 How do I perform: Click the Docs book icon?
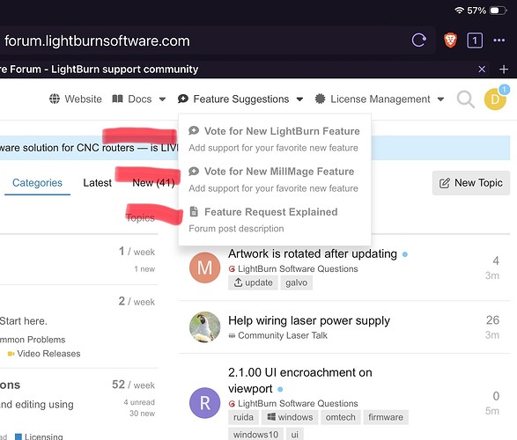pos(117,99)
